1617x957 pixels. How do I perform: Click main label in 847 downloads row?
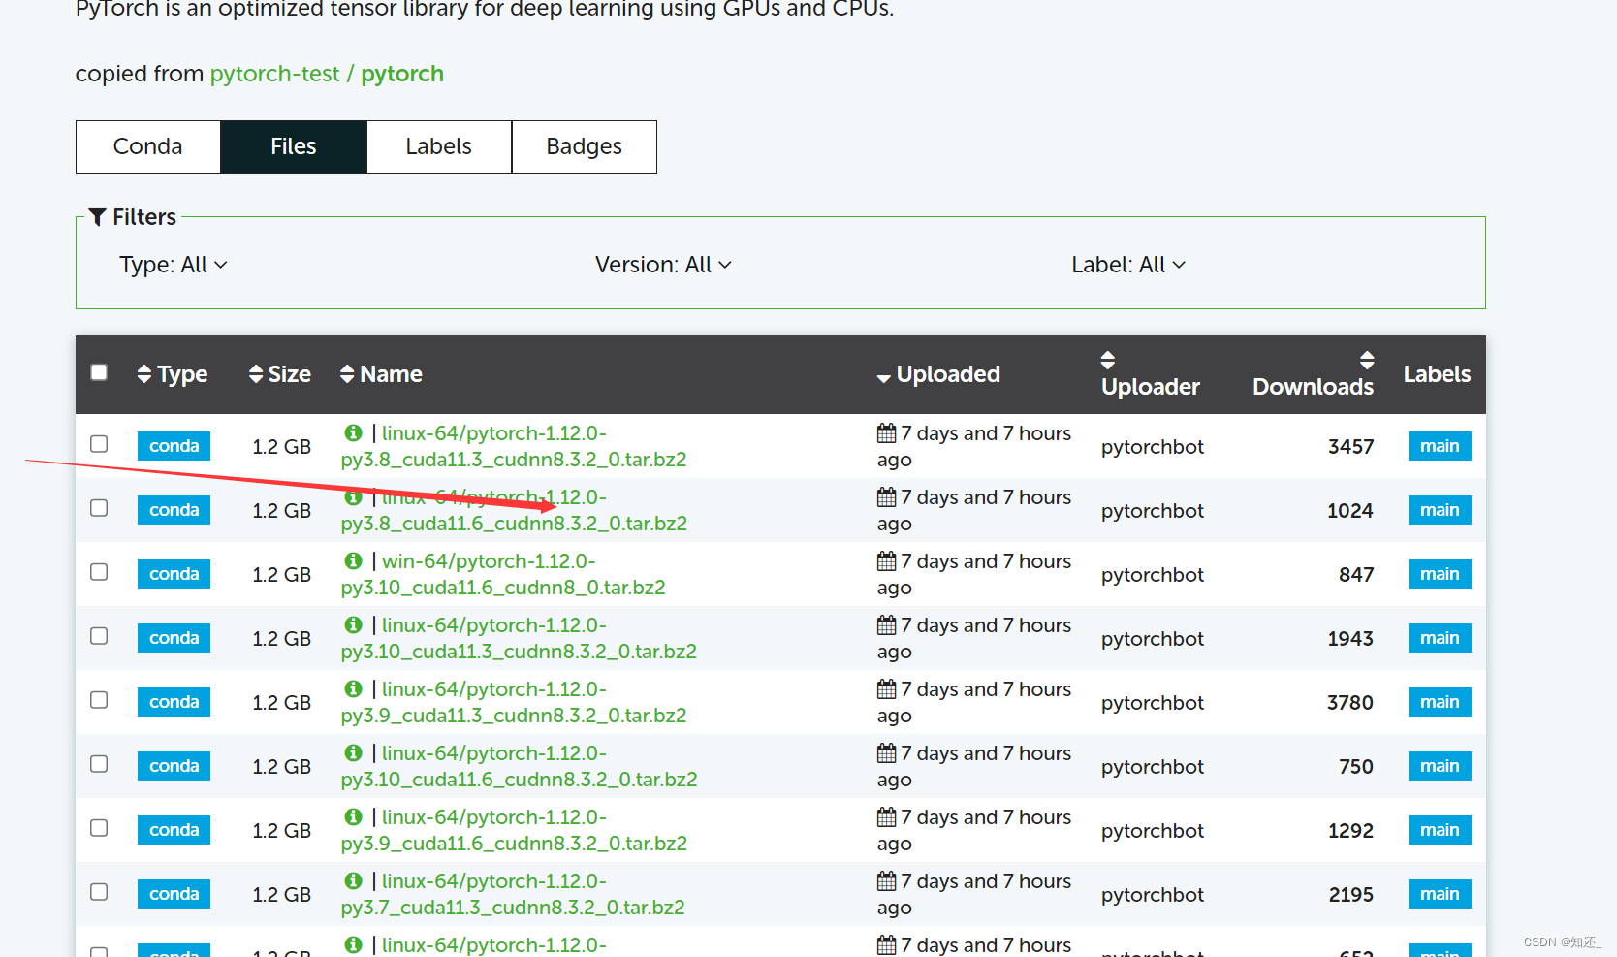[1440, 574]
